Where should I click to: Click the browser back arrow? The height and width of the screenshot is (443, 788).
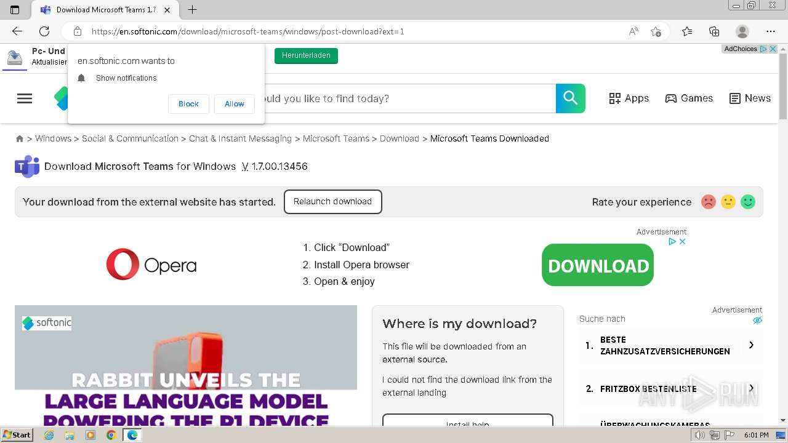pos(17,31)
